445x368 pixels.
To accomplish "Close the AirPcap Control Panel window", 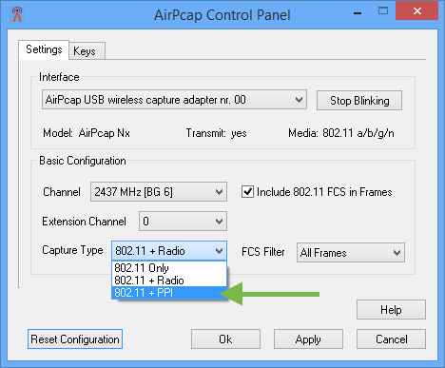I will click(x=417, y=11).
